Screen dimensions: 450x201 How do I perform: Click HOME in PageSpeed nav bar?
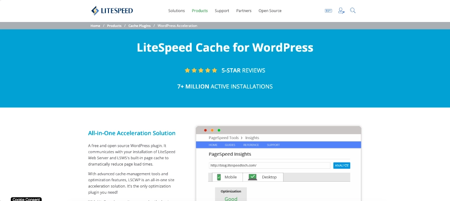[x=213, y=145]
